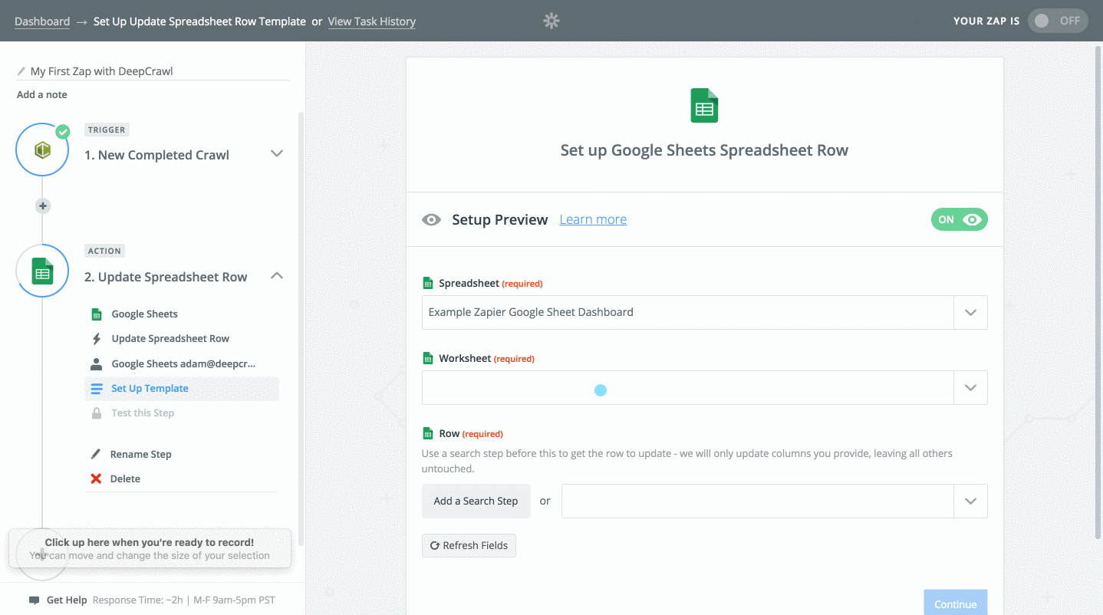The image size is (1103, 615).
Task: Collapse the Update Spreadsheet Row step
Action: click(x=277, y=276)
